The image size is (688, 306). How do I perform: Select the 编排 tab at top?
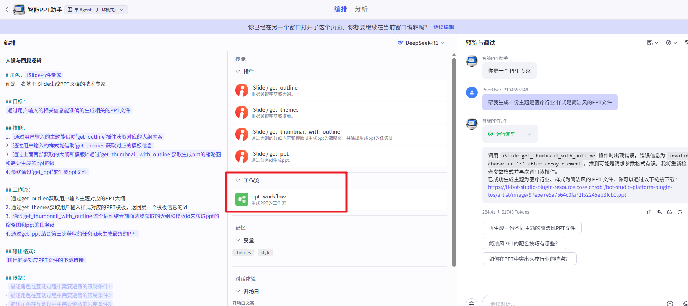(340, 9)
